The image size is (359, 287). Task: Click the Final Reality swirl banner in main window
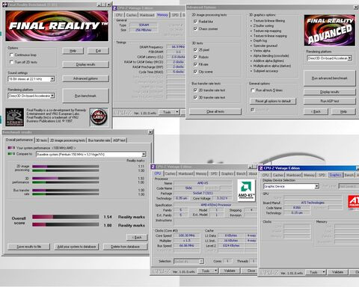(57, 26)
